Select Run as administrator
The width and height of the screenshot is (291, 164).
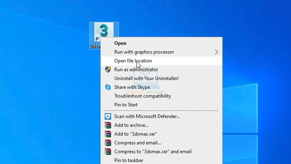162,69
